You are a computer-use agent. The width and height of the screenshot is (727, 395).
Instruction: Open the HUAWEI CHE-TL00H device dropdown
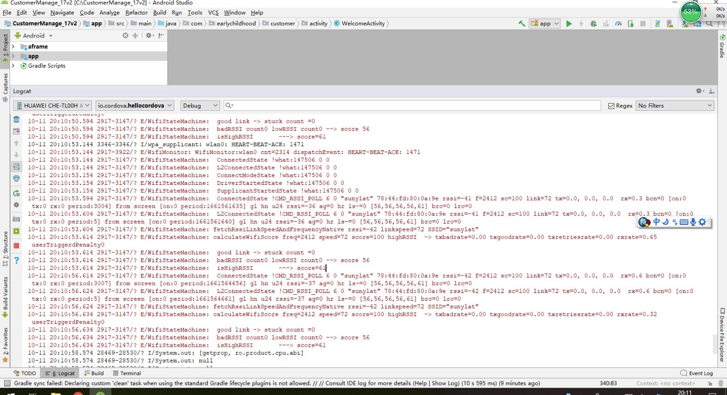point(52,106)
